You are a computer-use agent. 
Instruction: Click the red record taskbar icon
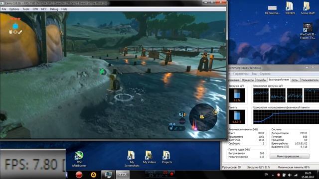click(x=79, y=175)
